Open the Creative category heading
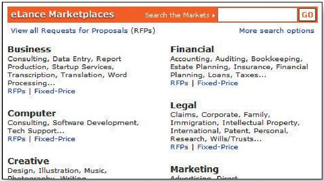 (28, 161)
